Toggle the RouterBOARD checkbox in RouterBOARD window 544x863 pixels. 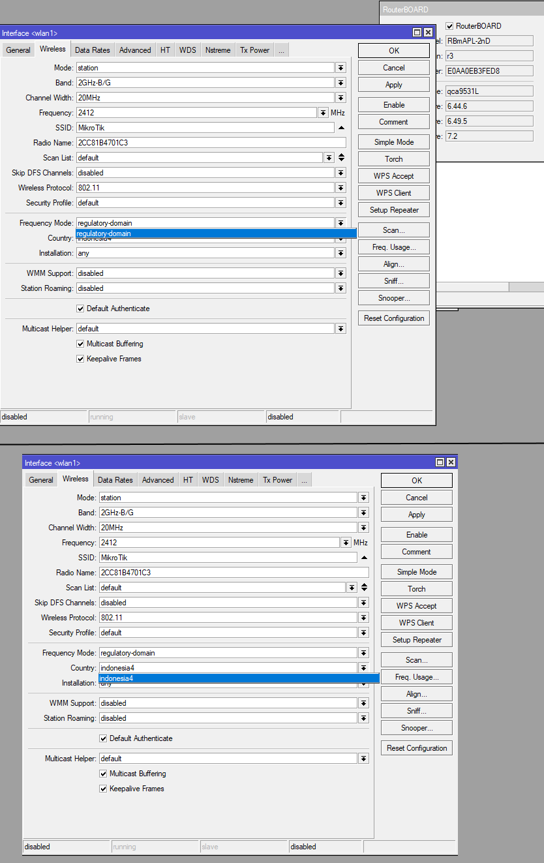pyautogui.click(x=449, y=26)
